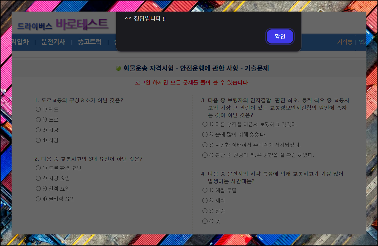Select answer 1) 궤도 for question 1
Screen dimensions: 378x246
38,109
